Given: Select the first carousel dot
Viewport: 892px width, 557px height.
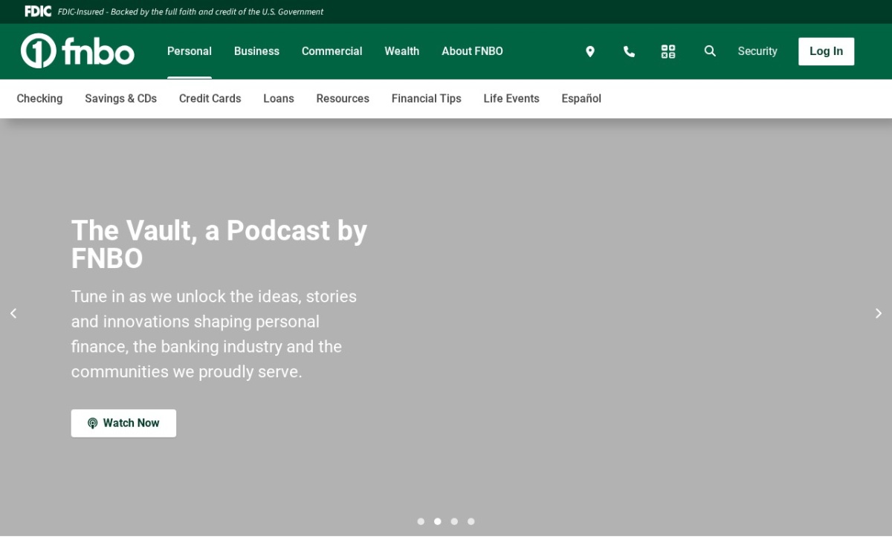Looking at the screenshot, I should click(421, 521).
